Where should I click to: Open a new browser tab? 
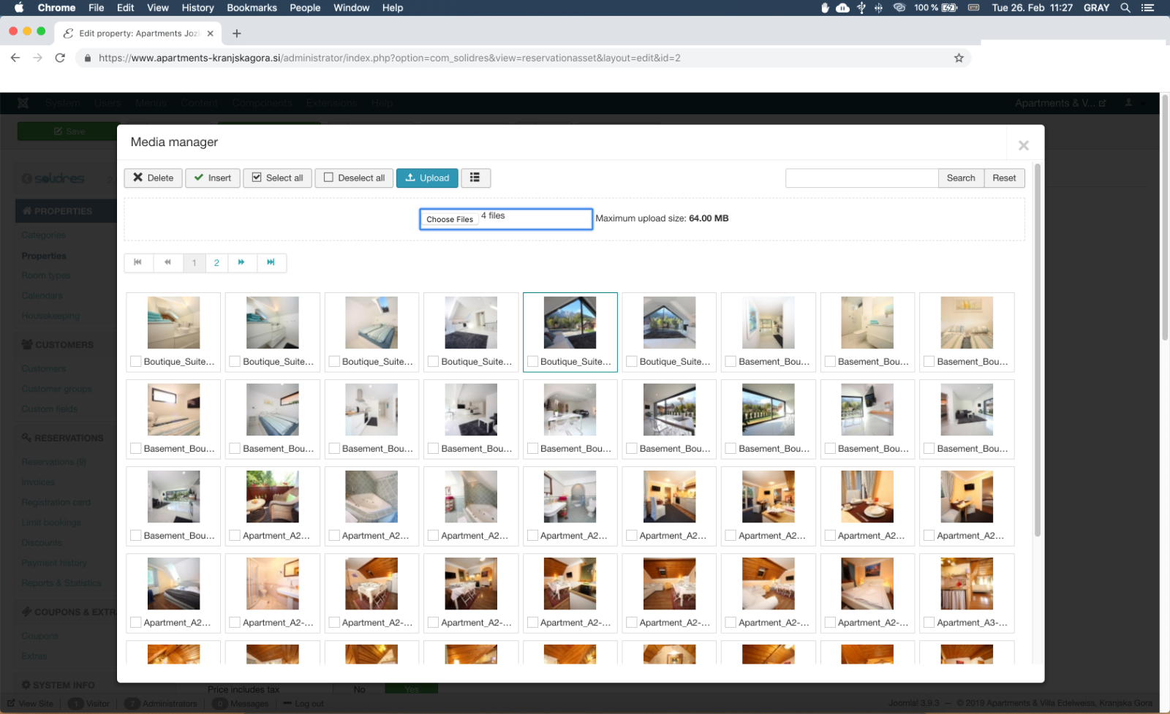click(236, 34)
